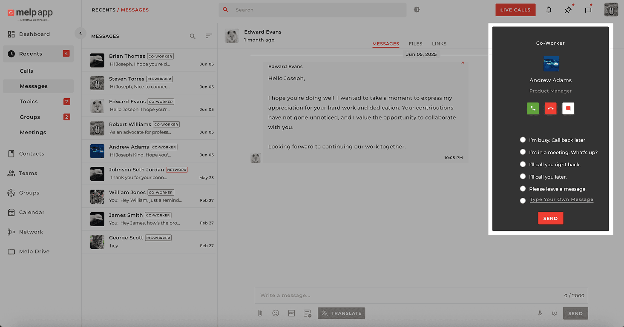
Task: Open Calendar from the sidebar
Action: [32, 212]
